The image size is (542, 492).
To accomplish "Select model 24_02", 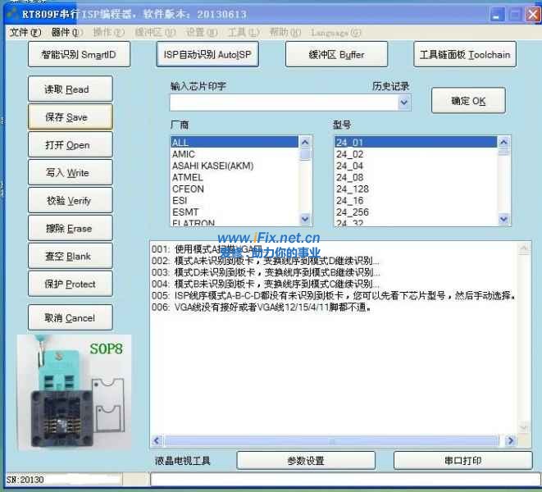I will click(x=416, y=154).
